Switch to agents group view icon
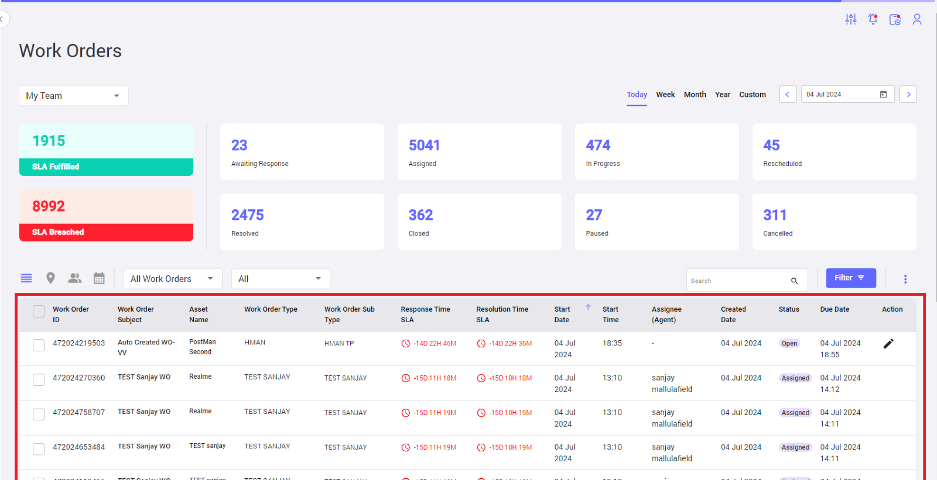937x480 pixels. click(74, 278)
